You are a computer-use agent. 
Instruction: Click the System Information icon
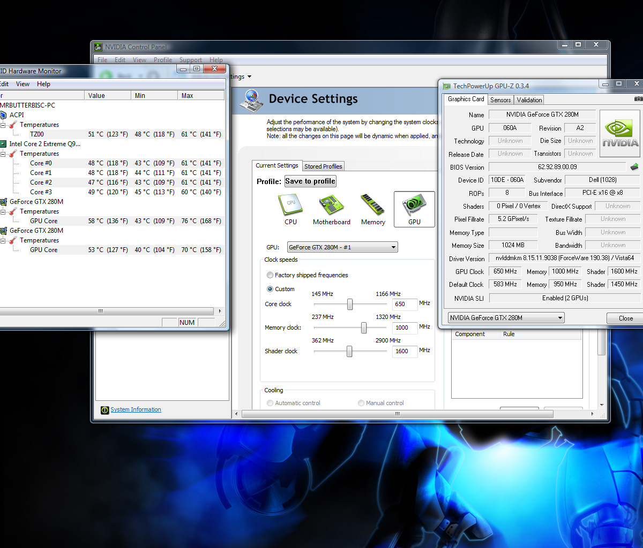[x=105, y=410]
